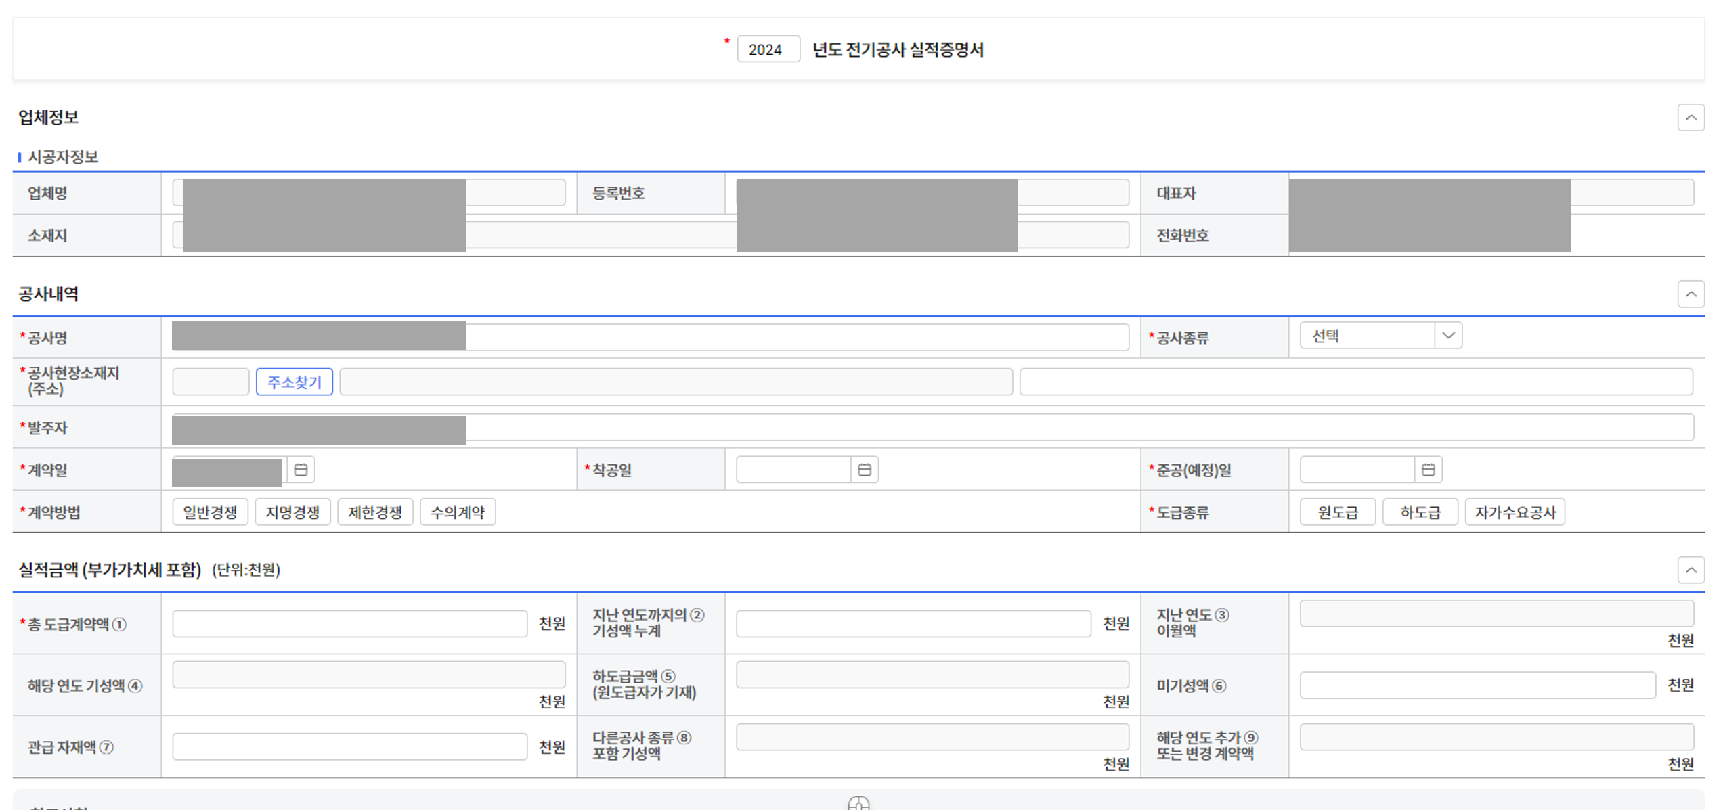
Task: Collapse the 공사내역 section with its chevron
Action: (x=1691, y=294)
